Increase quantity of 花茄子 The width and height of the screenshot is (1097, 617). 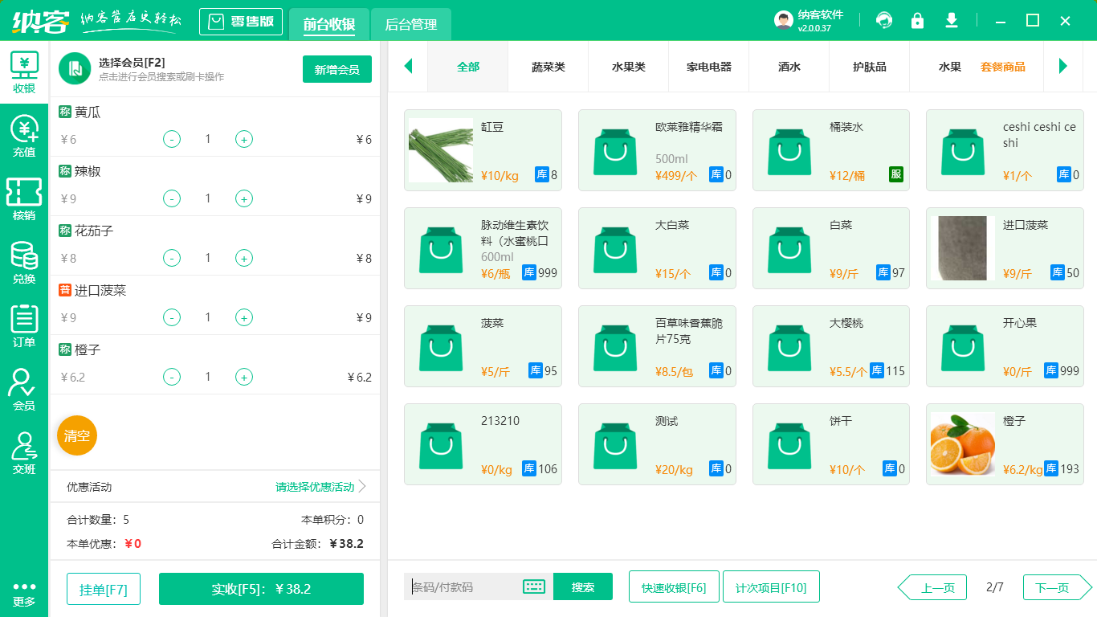tap(244, 258)
